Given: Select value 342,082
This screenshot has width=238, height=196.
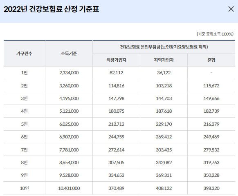Looking at the screenshot, I should point(164,163).
